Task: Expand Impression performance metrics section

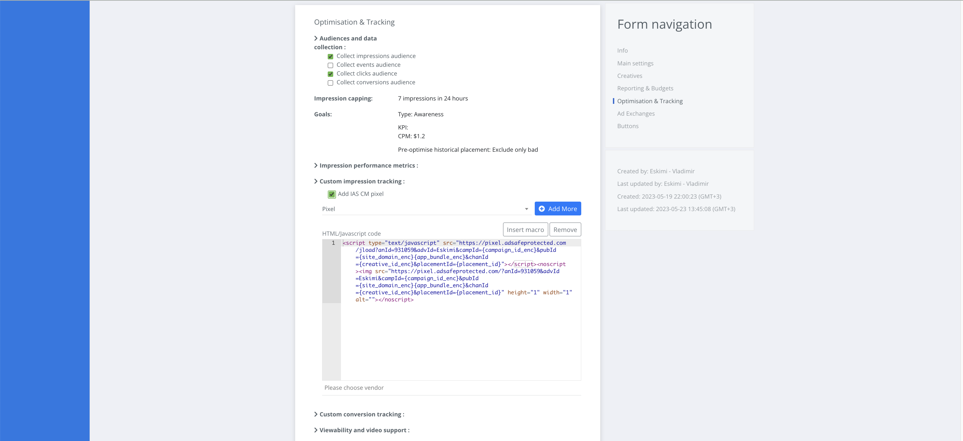Action: pyautogui.click(x=366, y=165)
